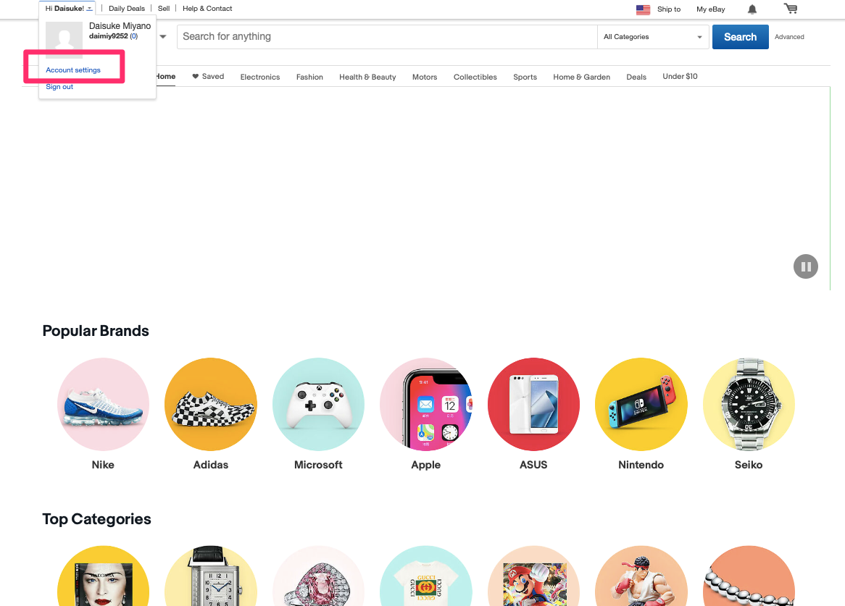Image resolution: width=845 pixels, height=606 pixels.
Task: Open Account settings link
Action: [73, 70]
